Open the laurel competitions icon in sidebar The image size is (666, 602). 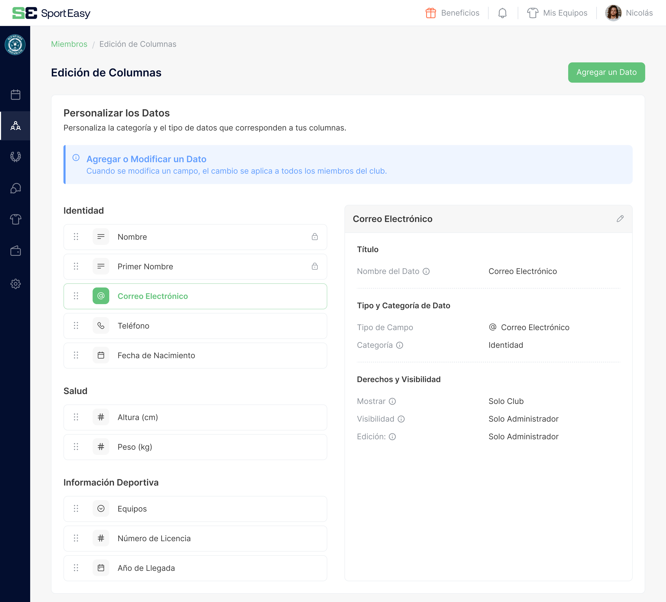pyautogui.click(x=16, y=156)
